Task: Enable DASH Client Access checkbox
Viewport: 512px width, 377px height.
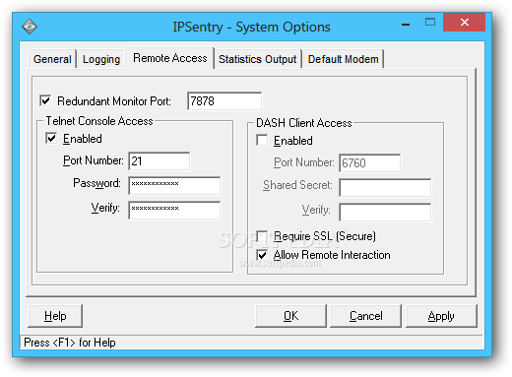Action: click(262, 140)
